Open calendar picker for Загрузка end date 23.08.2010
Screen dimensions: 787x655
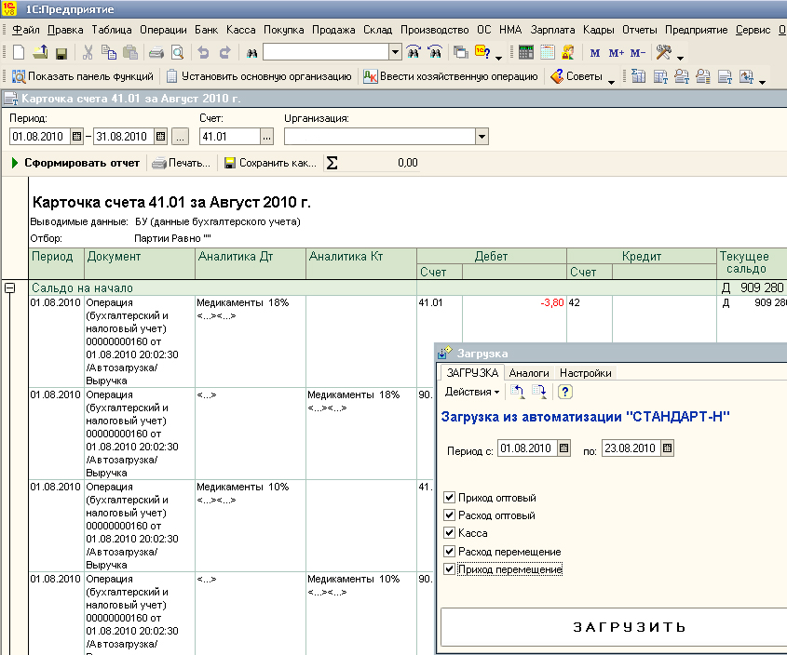pyautogui.click(x=667, y=448)
